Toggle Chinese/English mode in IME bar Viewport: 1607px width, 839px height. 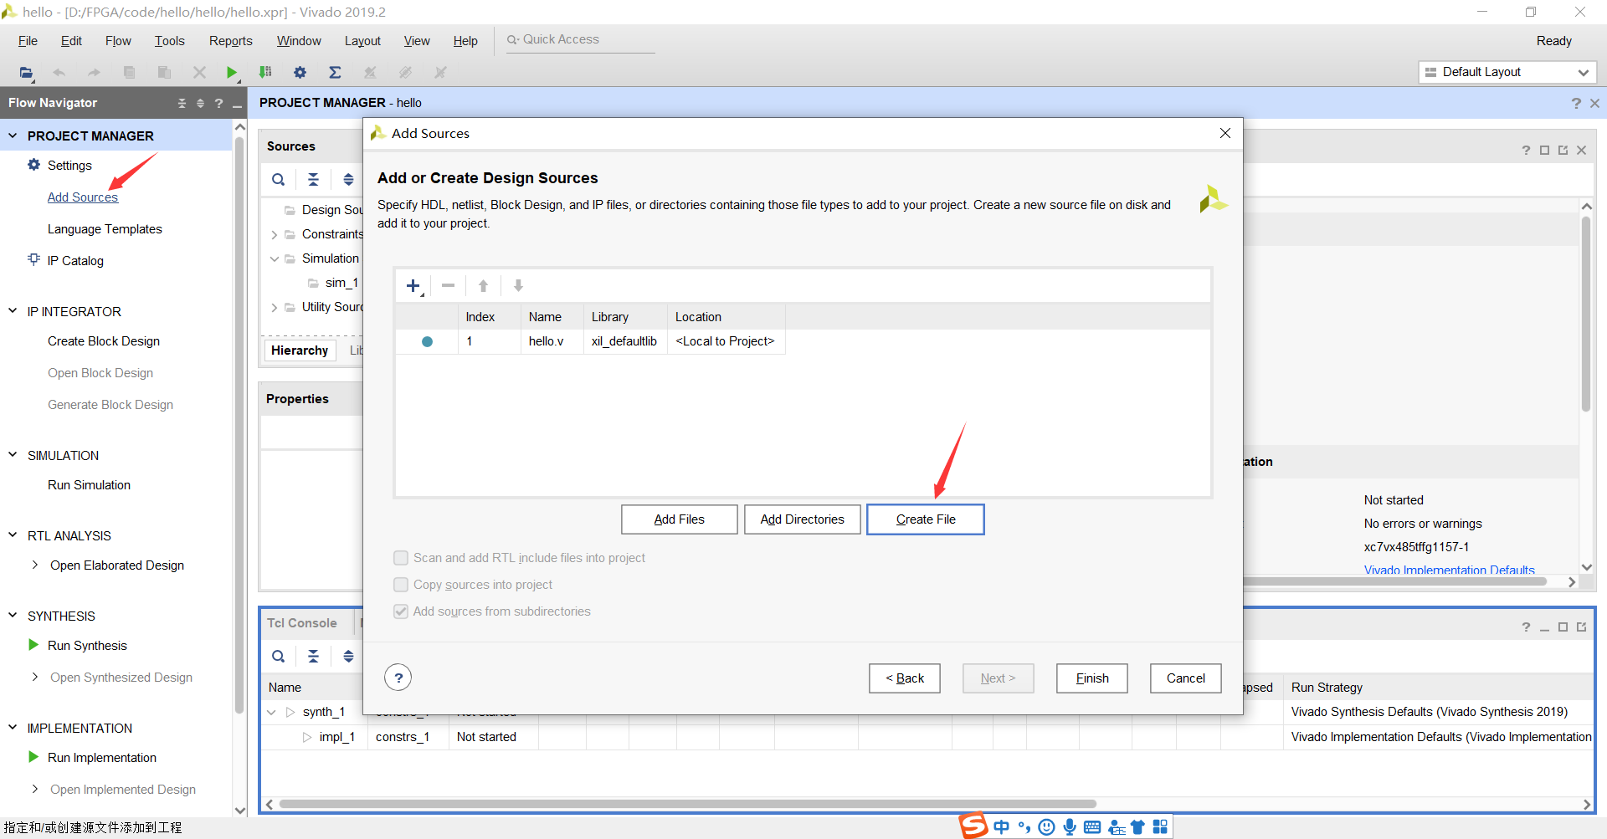pyautogui.click(x=1001, y=827)
